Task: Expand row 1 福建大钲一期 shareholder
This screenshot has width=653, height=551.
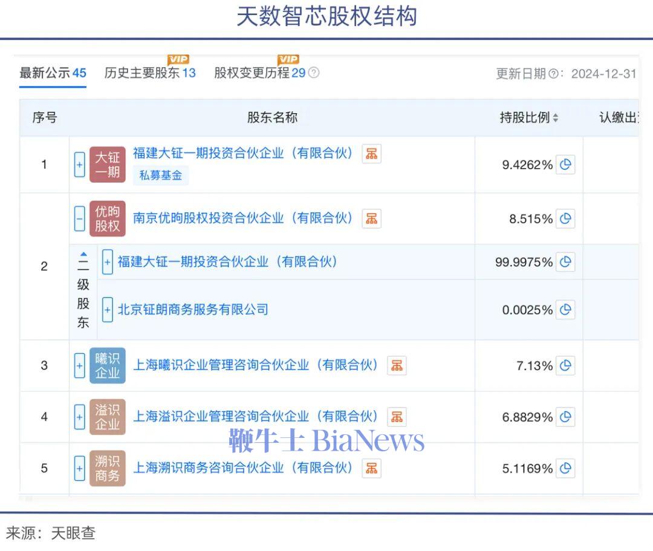Action: click(80, 165)
